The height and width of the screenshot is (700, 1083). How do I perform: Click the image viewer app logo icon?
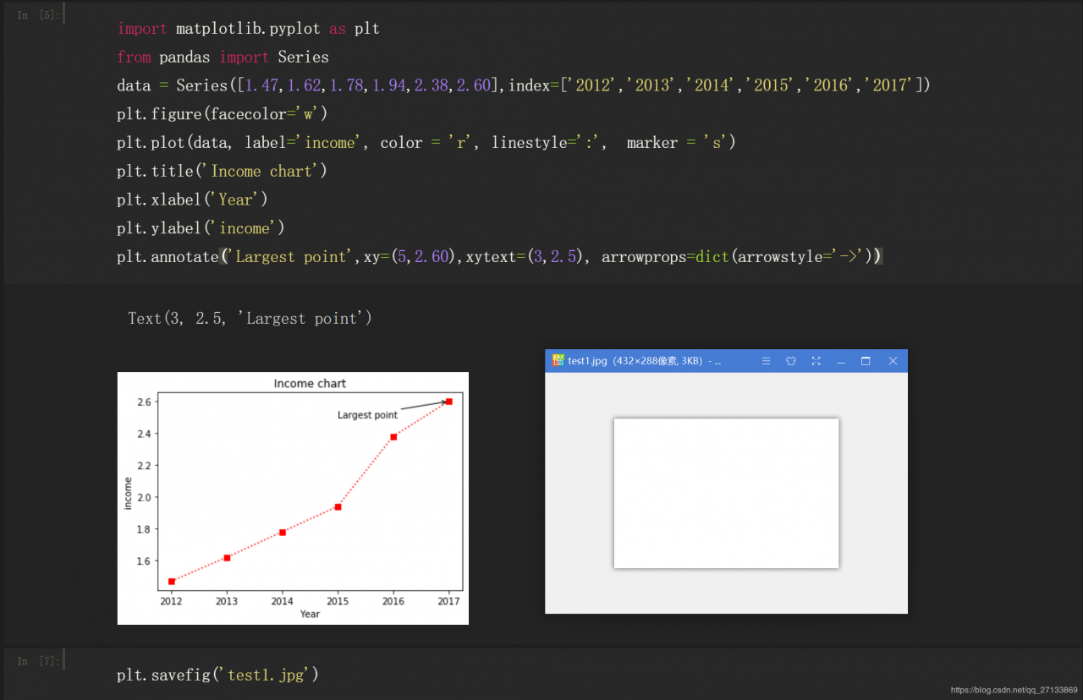(558, 360)
